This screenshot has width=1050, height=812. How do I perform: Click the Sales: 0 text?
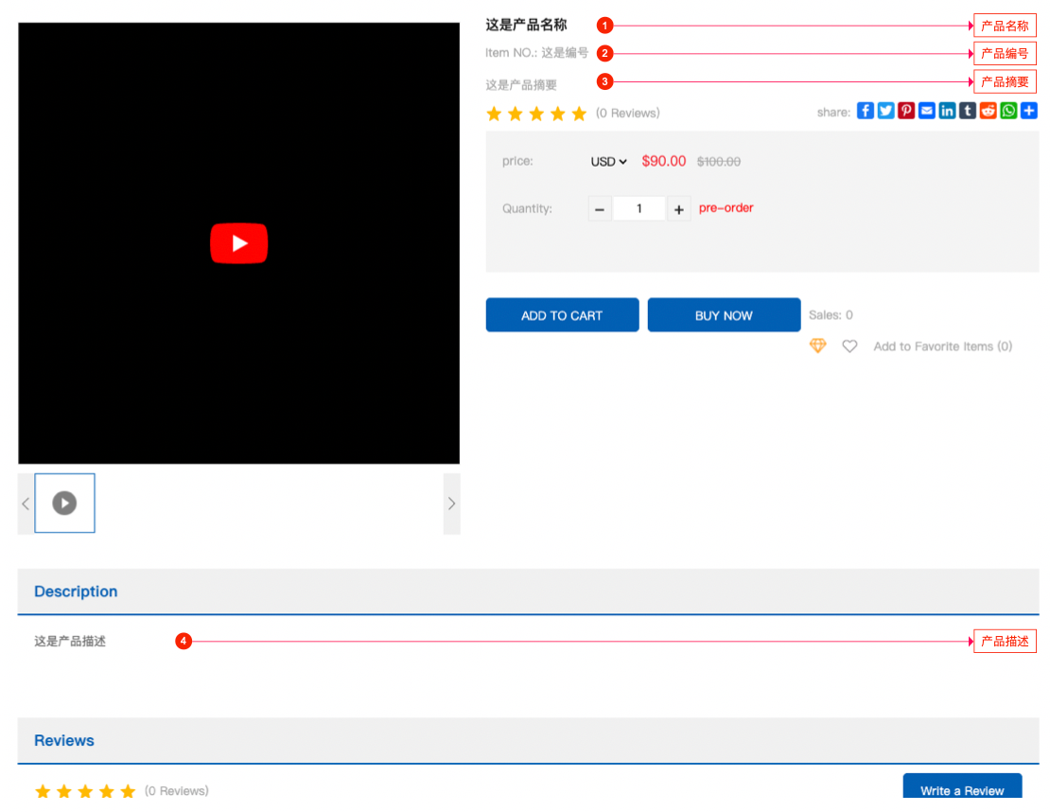(x=831, y=315)
